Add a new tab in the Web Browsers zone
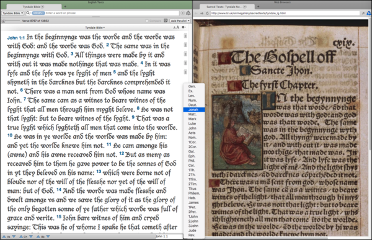This screenshot has height=240, width=372. [258, 7]
